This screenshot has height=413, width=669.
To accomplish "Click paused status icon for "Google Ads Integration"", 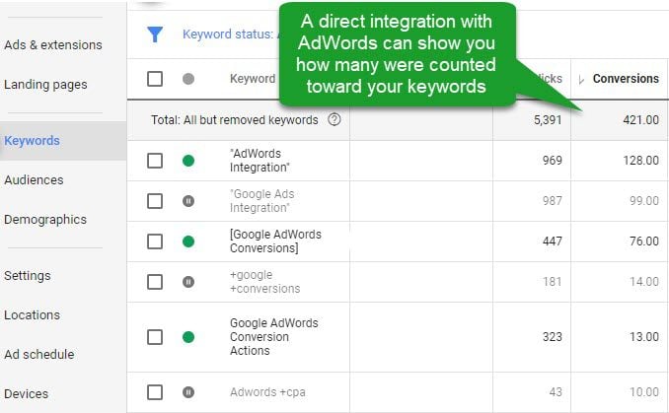I will (x=188, y=201).
